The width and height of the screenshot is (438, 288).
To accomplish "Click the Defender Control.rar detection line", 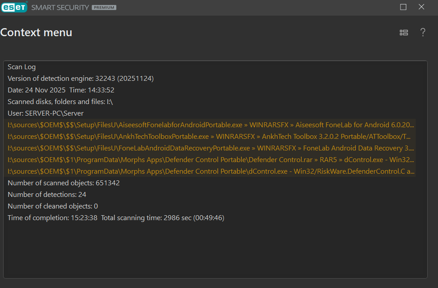I will point(211,159).
